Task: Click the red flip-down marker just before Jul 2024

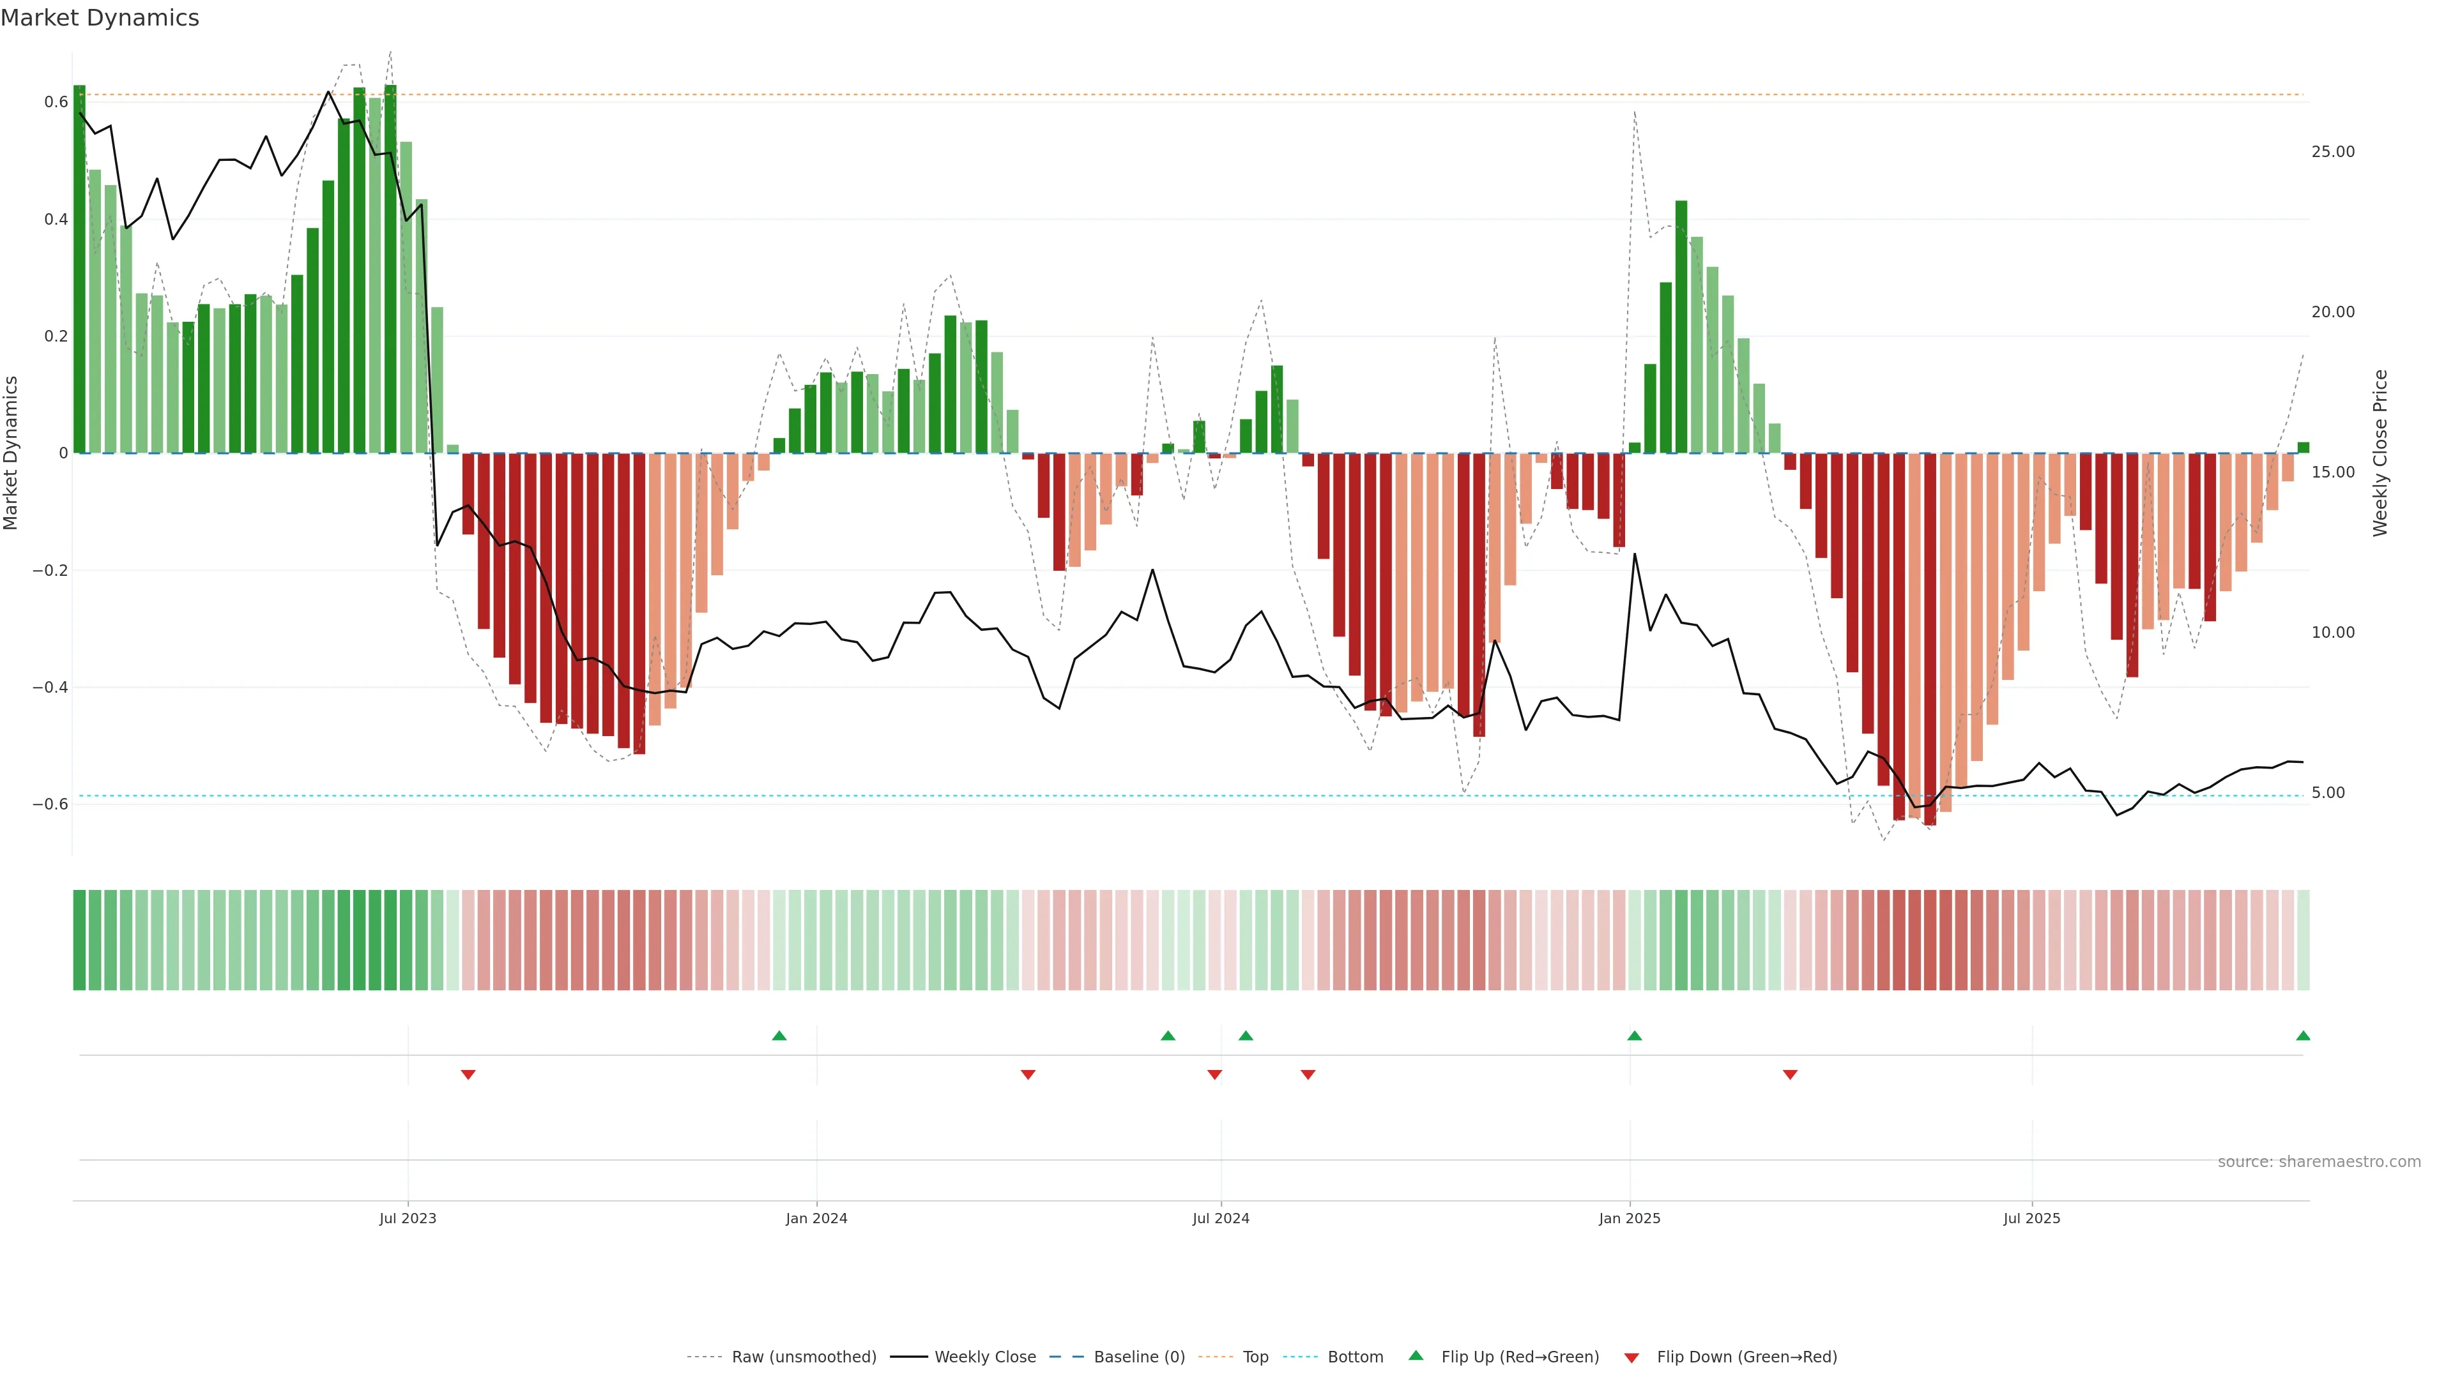Action: tap(1214, 1074)
